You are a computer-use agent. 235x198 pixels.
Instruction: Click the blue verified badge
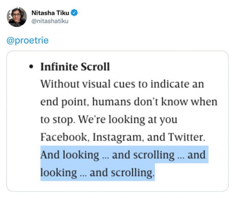[75, 13]
